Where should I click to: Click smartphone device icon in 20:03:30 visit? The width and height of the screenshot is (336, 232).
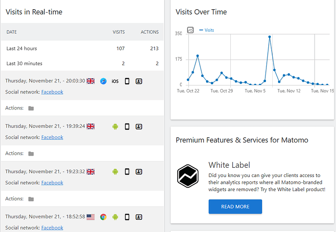coord(127,81)
